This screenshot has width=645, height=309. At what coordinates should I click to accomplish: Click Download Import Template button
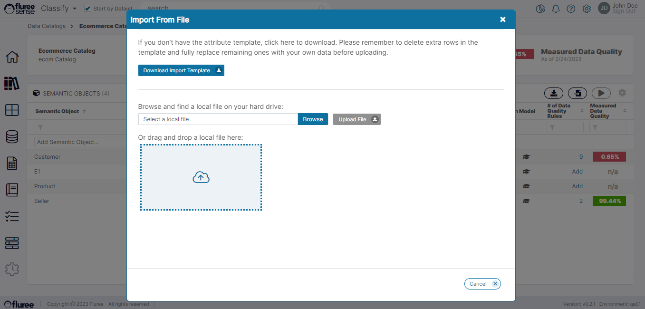click(181, 70)
